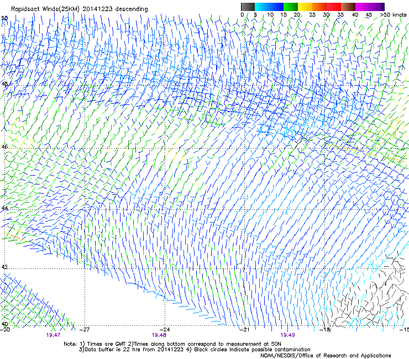Click the 19:49 time label
Image resolution: width=409 pixels, height=359 pixels.
coord(287,335)
